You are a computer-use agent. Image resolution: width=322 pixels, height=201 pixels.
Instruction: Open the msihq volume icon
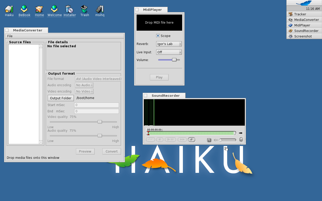tap(100, 11)
